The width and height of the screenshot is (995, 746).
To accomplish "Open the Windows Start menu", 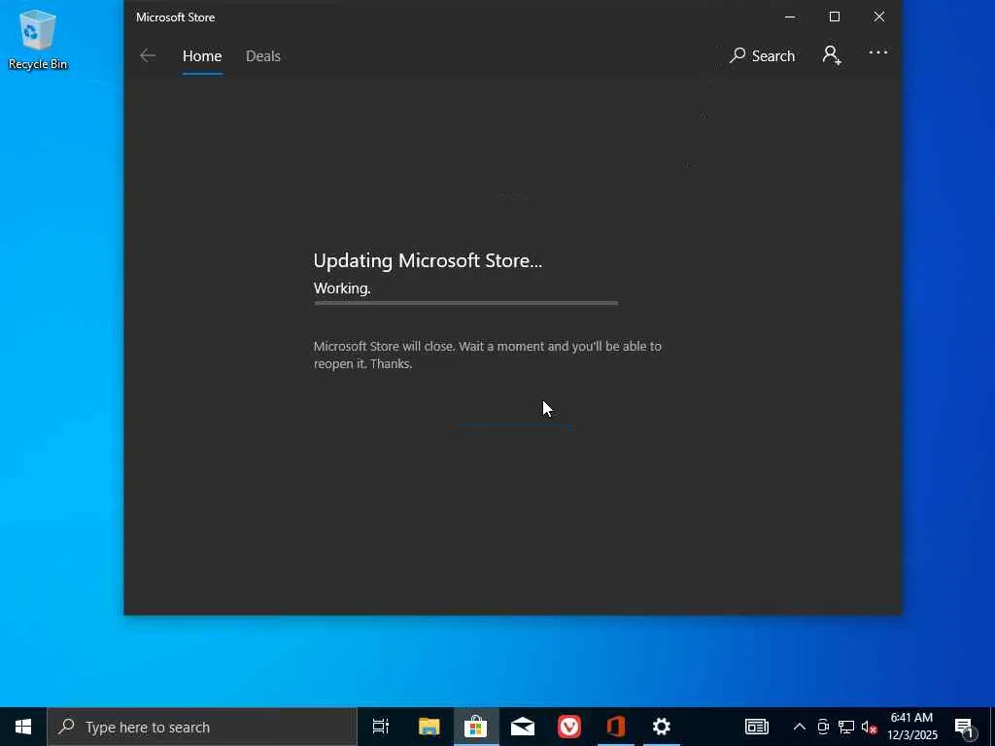I will 23,727.
